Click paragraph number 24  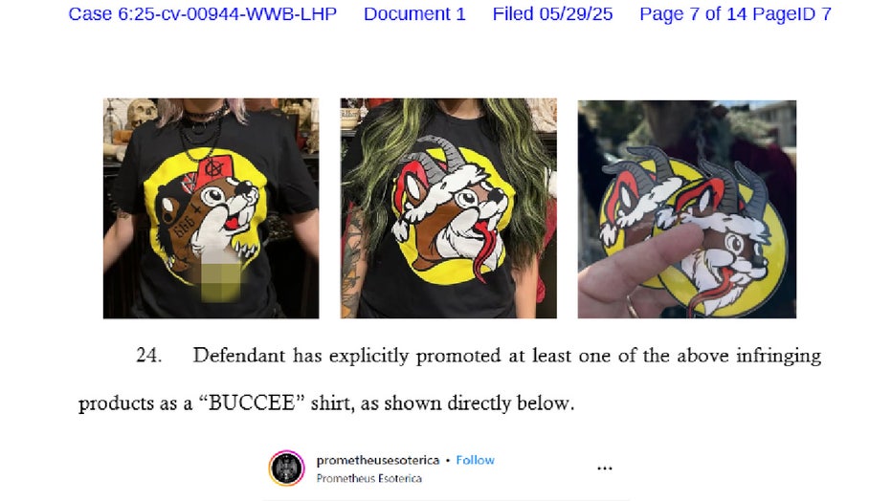tap(148, 356)
